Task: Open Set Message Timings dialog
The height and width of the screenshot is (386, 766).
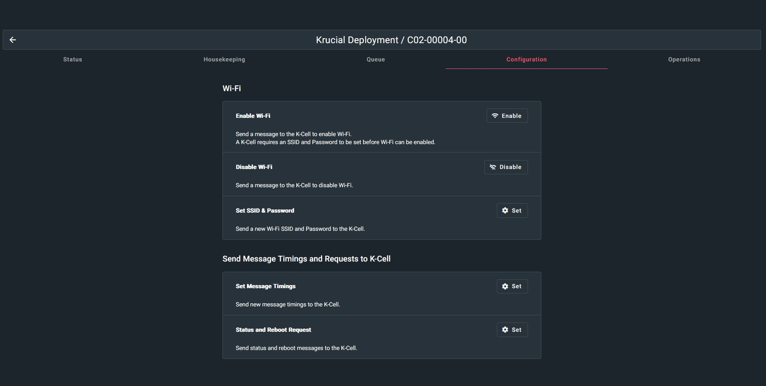Action: [512, 286]
